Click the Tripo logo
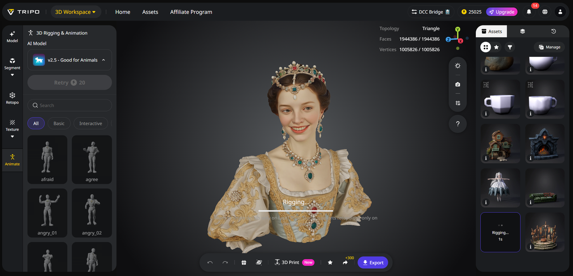This screenshot has width=573, height=276. [x=23, y=12]
